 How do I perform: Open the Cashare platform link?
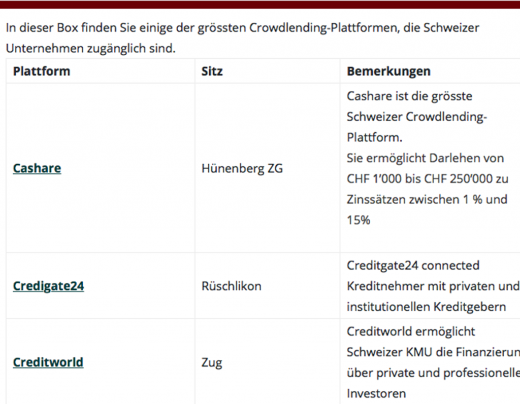pos(37,168)
